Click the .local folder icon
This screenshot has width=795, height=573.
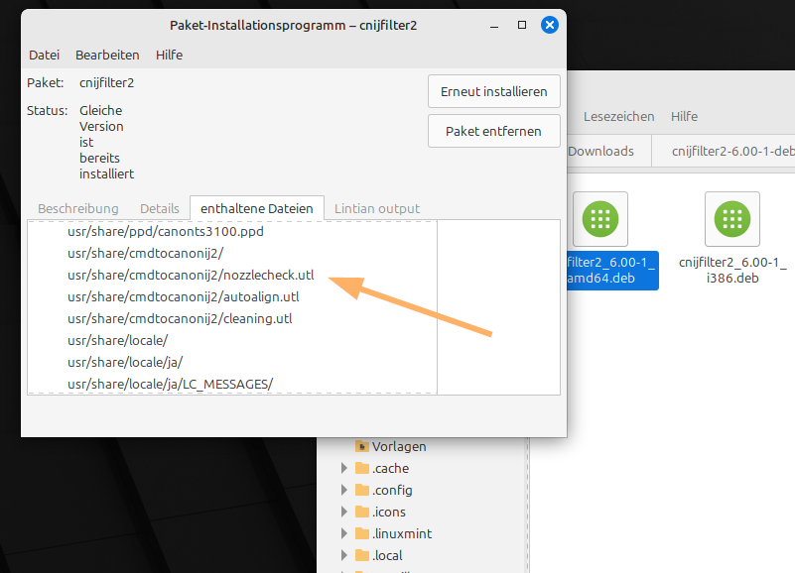[x=362, y=555]
